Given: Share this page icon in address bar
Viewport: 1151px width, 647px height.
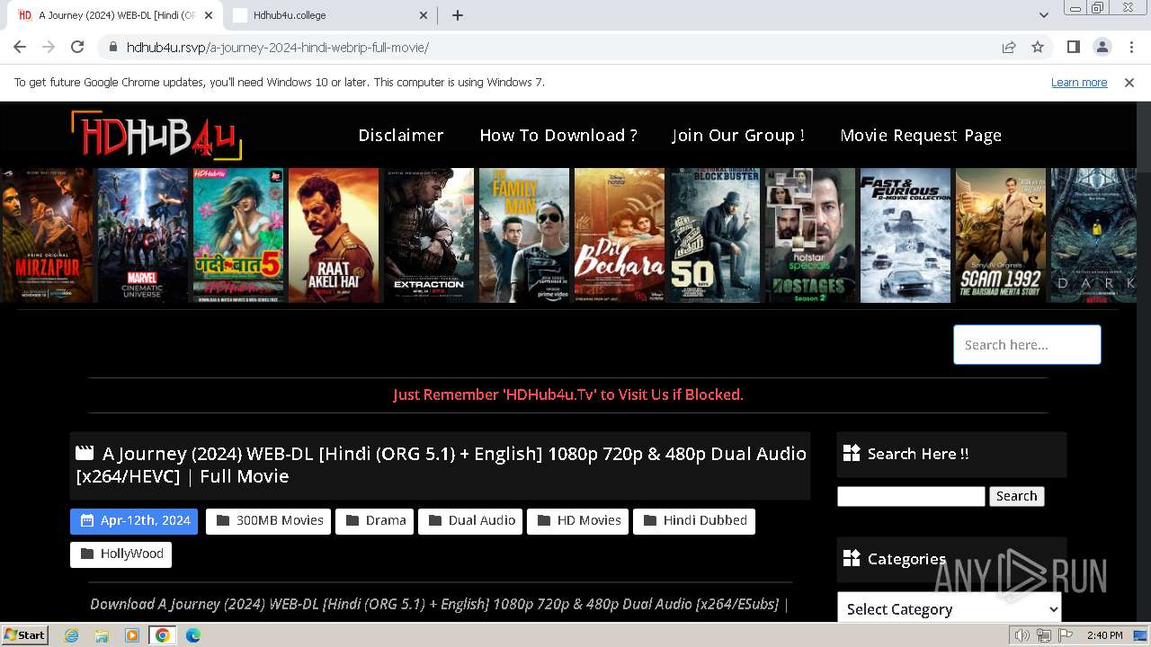Looking at the screenshot, I should coord(1009,47).
